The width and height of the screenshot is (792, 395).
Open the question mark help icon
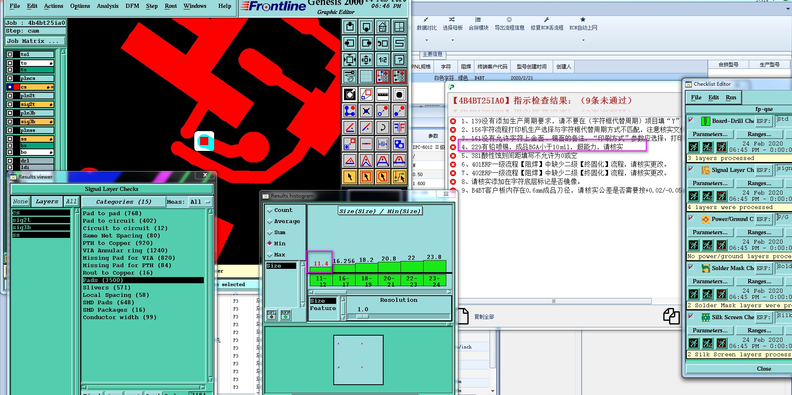tap(399, 60)
